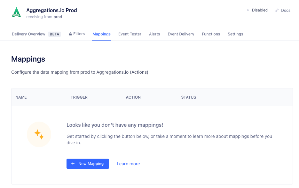Click the yellow sparkle stars illustration
Viewport: 299px width, 188px height.
39,134
